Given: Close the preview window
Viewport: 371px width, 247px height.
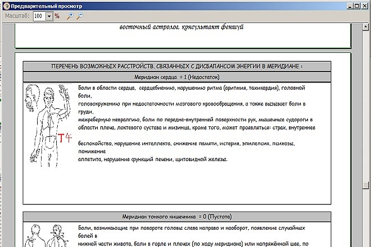Looking at the screenshot, I should pos(365,6).
